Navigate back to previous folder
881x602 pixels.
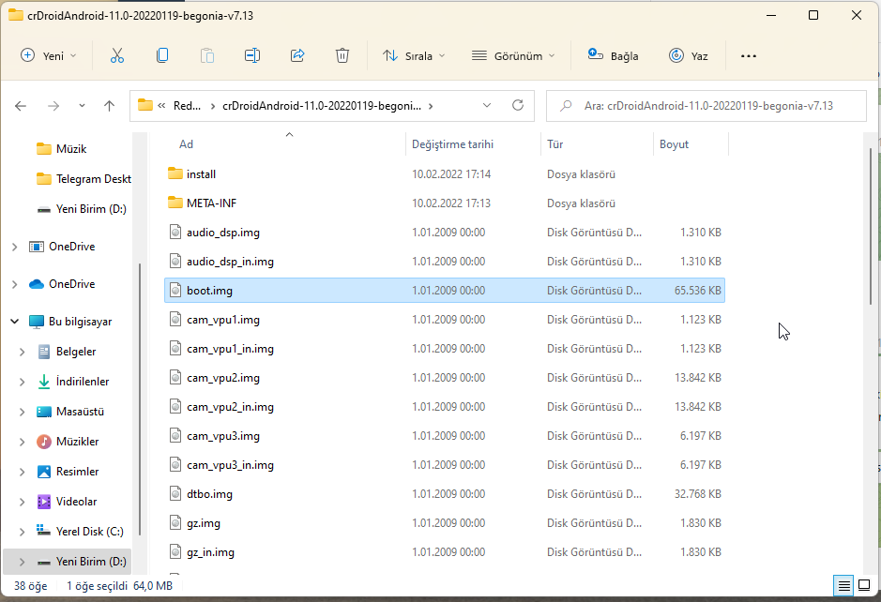21,106
